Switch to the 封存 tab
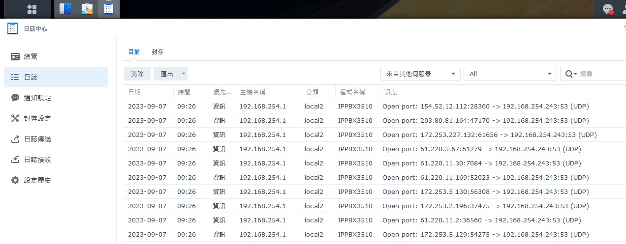The height and width of the screenshot is (244, 626). pos(157,52)
